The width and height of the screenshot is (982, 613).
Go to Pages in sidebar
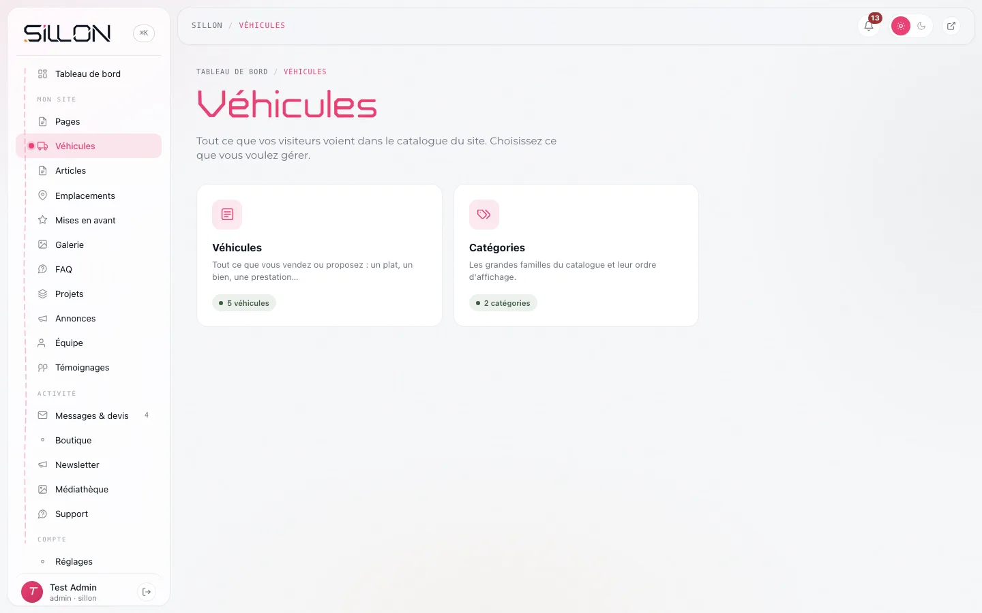click(89, 121)
